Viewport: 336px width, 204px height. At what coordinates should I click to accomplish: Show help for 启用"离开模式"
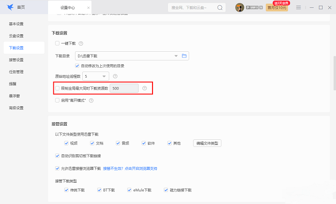tap(91, 100)
